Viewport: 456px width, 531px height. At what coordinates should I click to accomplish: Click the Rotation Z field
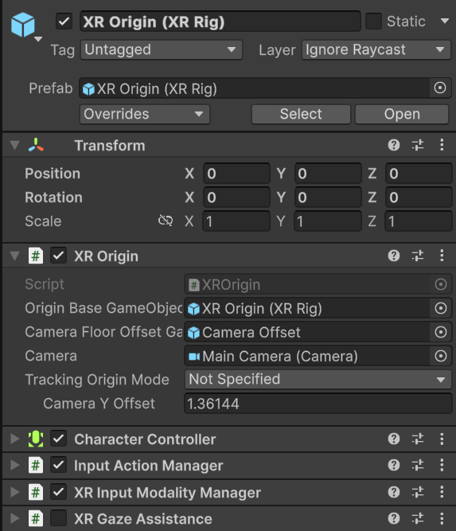[419, 197]
